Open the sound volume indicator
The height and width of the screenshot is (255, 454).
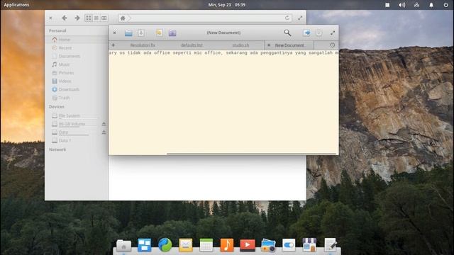(402, 5)
